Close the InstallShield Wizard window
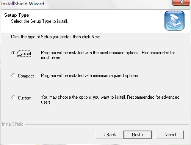Viewport: 191px width, 145px height. point(182,2)
